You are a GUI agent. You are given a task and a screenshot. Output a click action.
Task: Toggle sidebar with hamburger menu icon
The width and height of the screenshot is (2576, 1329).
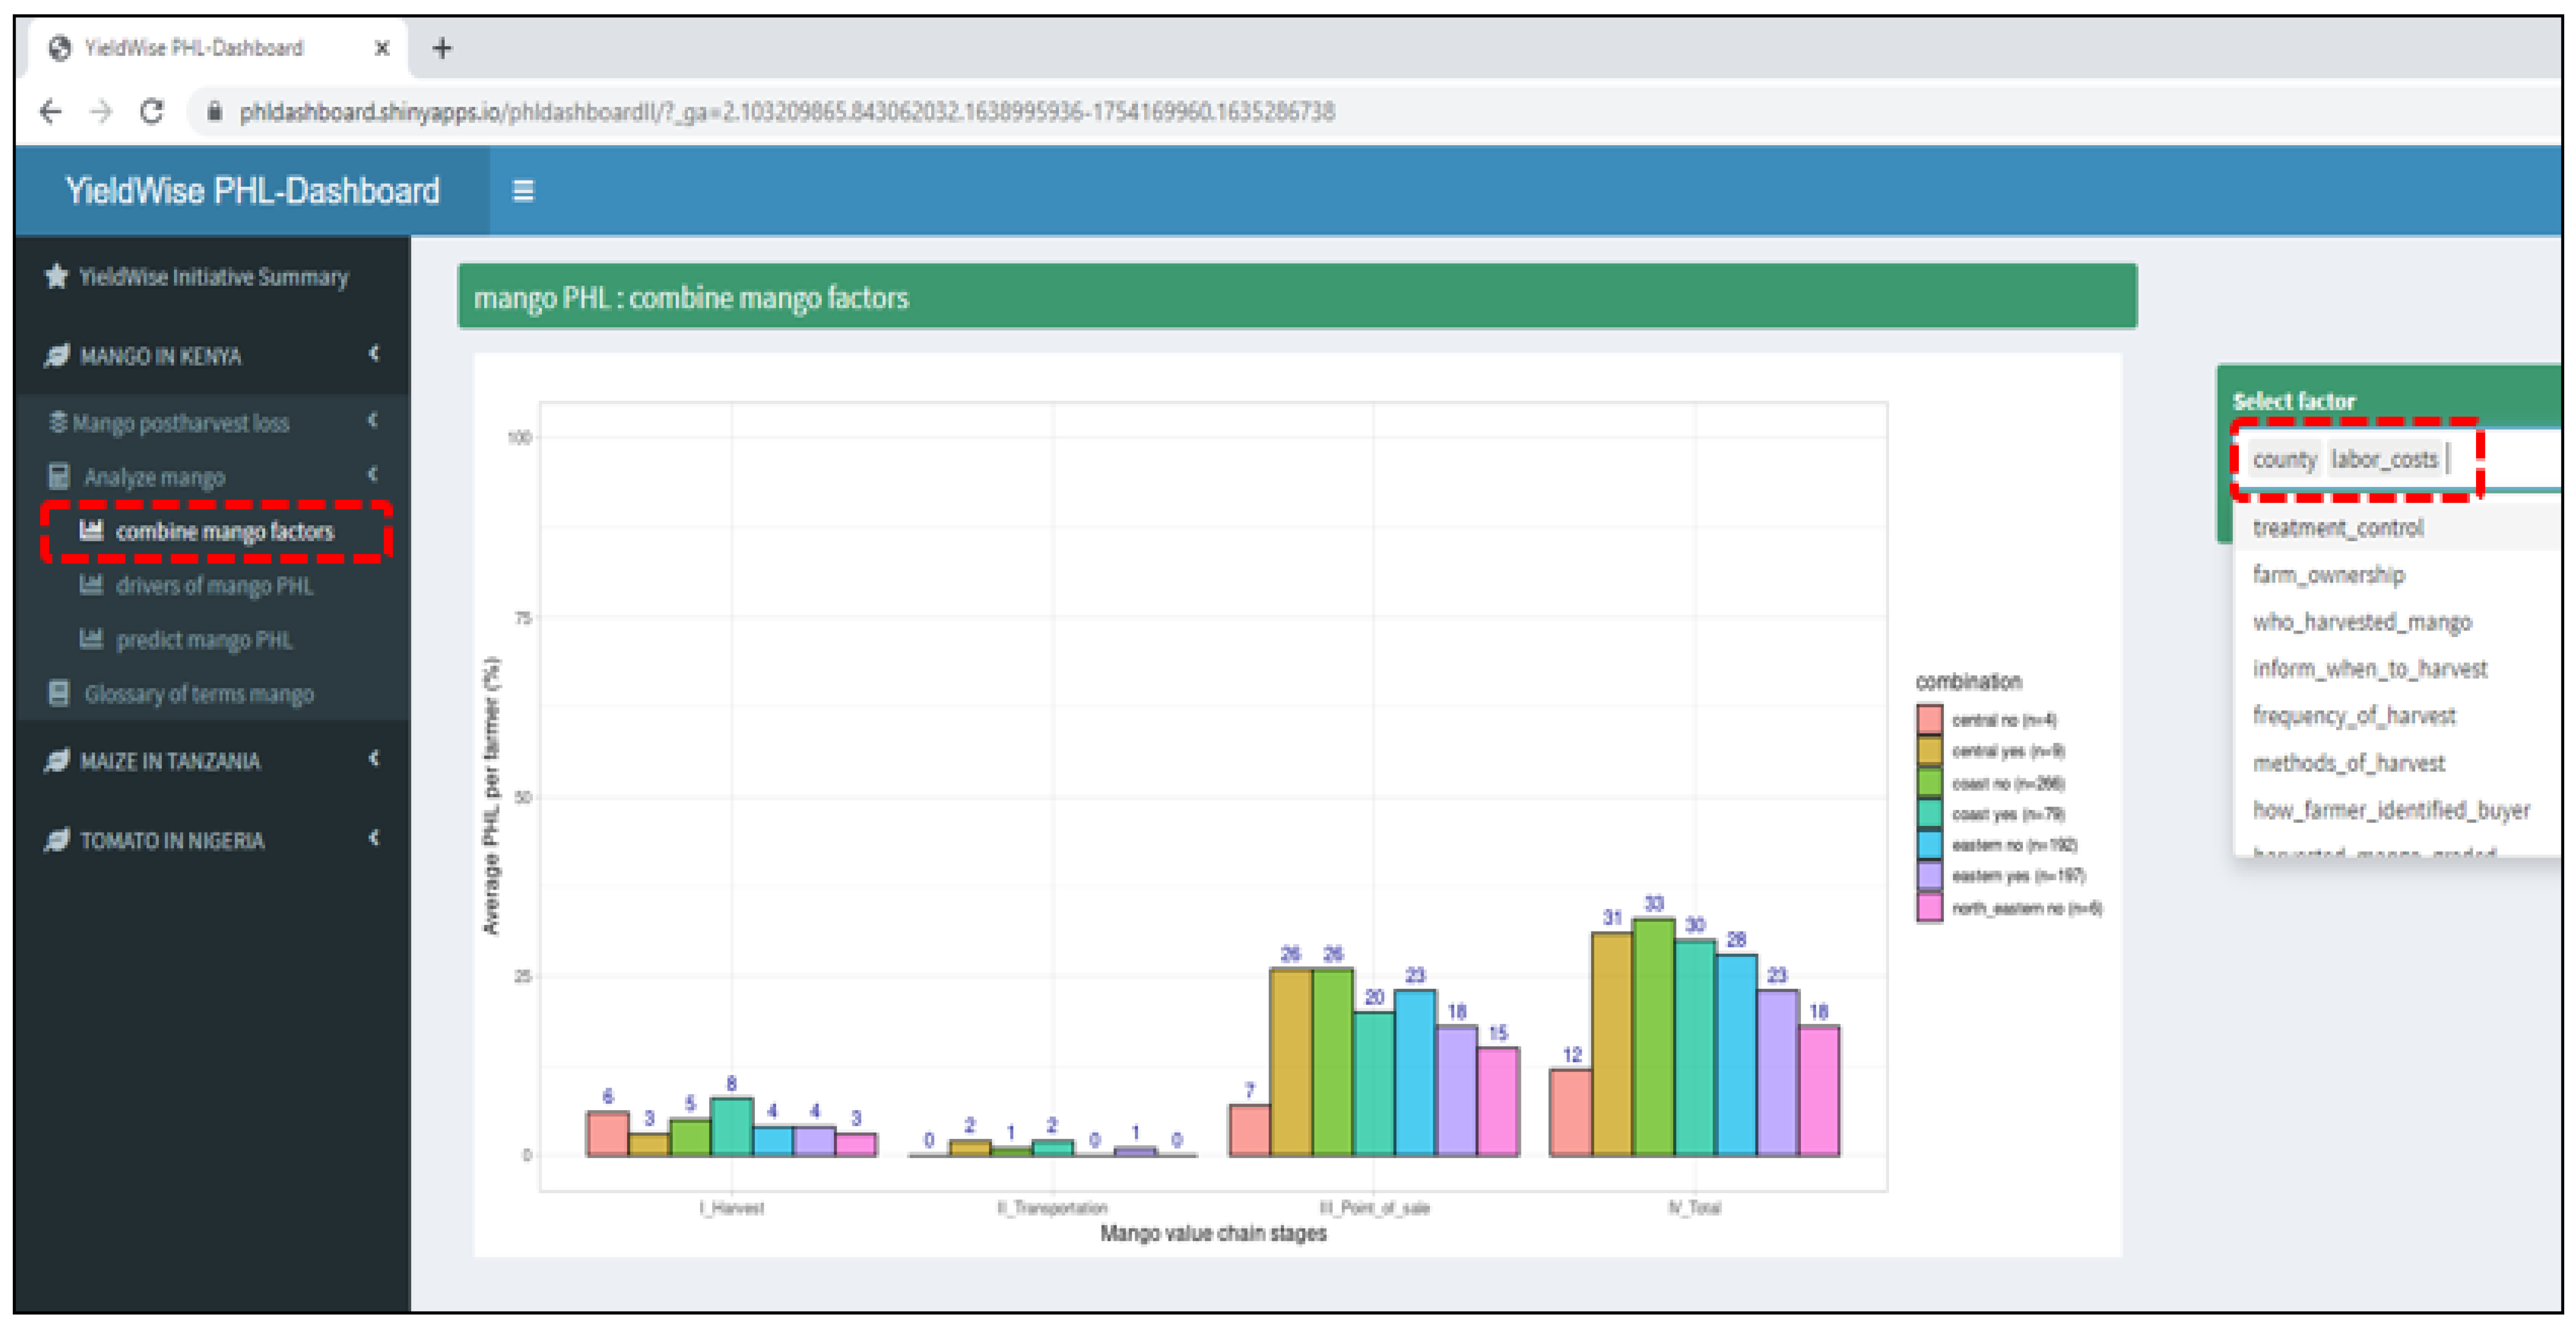[522, 190]
